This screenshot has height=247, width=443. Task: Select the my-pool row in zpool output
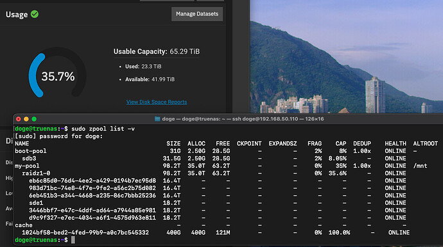221,166
